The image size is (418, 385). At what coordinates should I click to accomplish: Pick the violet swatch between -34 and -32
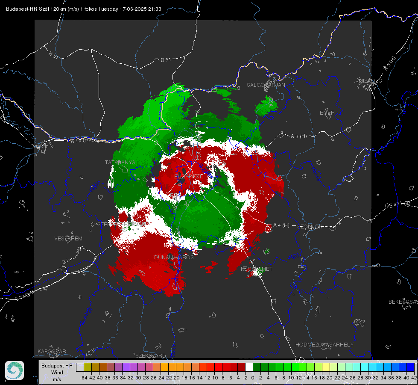click(x=126, y=367)
